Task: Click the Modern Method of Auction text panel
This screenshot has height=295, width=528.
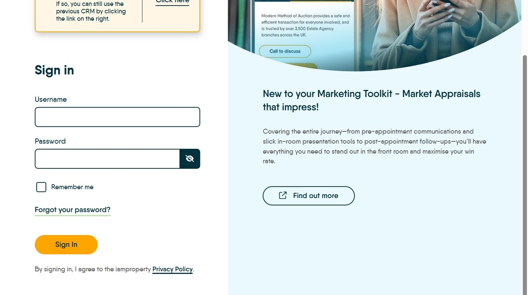Action: (305, 25)
